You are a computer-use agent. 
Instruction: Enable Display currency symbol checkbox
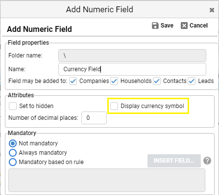114,106
